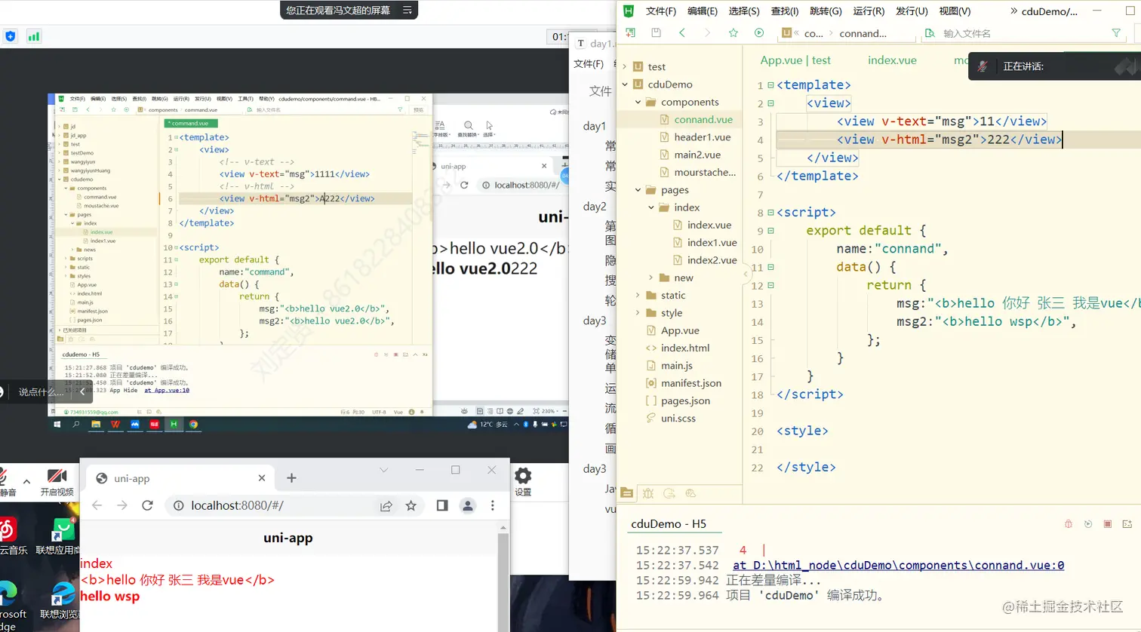Click the rightmost icon in the cduDemo console toolbar
This screenshot has width=1141, height=632.
point(1127,523)
